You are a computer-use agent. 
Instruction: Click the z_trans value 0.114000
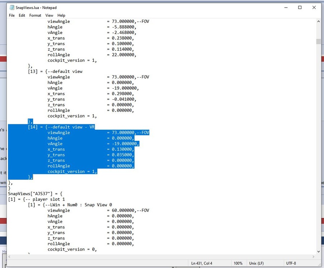[x=122, y=49]
